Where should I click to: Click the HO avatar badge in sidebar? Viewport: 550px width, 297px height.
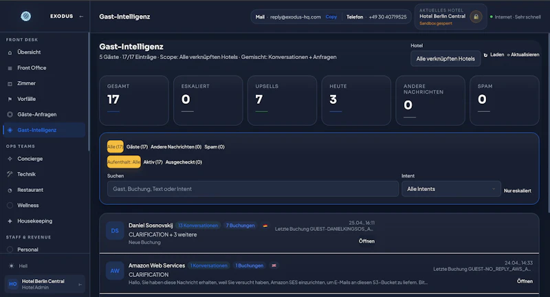coord(13,284)
